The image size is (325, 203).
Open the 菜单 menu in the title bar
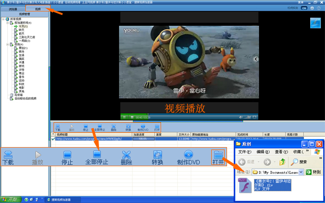pyautogui.click(x=301, y=2)
